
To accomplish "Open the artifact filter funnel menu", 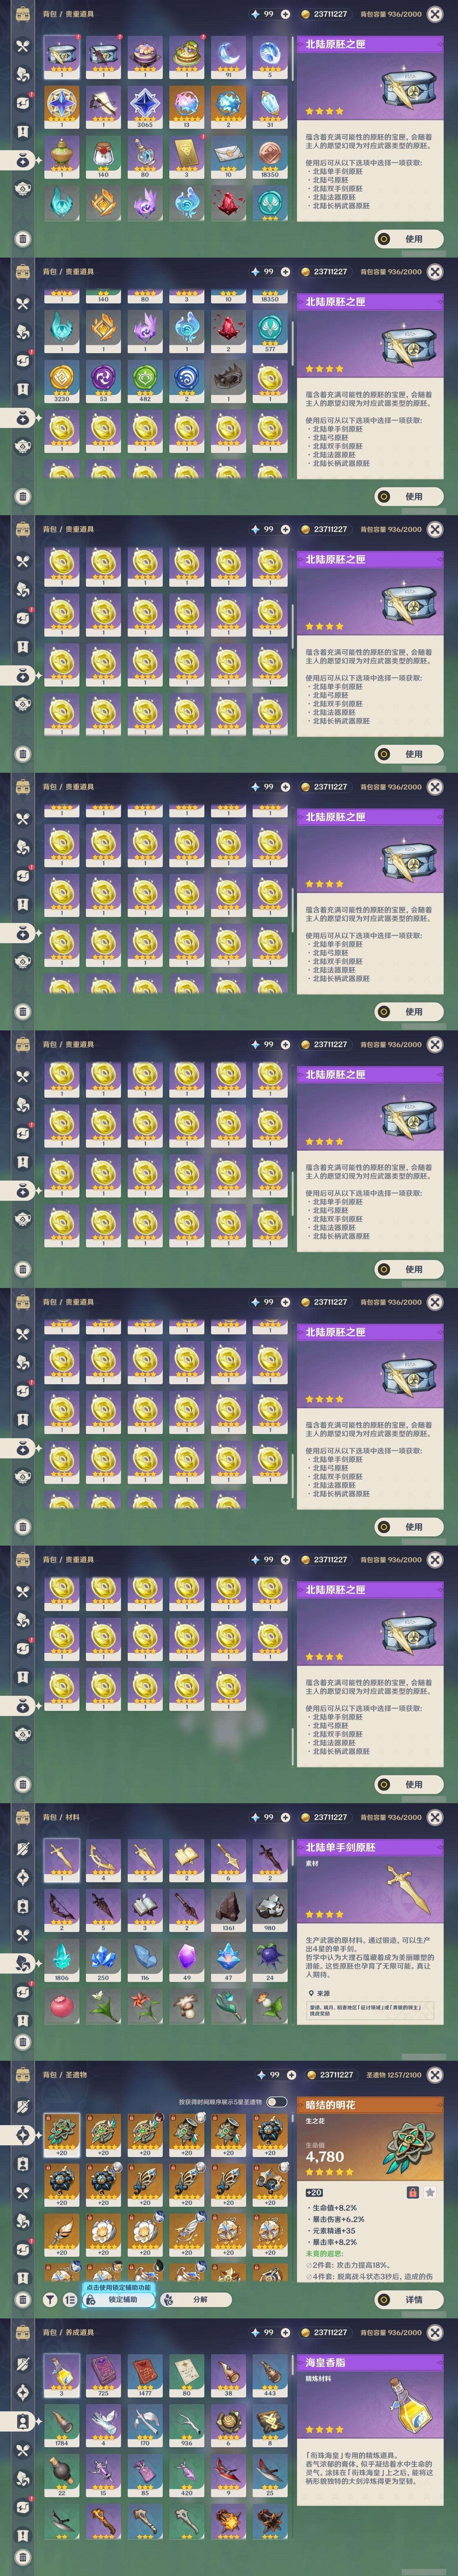I will tap(50, 2299).
